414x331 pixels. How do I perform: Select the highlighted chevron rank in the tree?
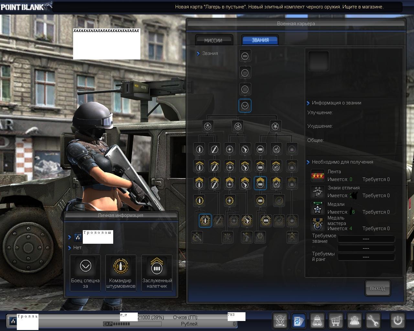[x=245, y=106]
